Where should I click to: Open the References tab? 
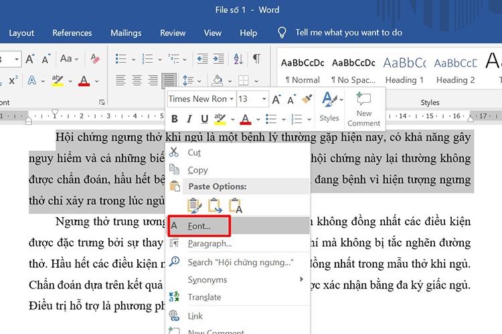click(x=72, y=33)
